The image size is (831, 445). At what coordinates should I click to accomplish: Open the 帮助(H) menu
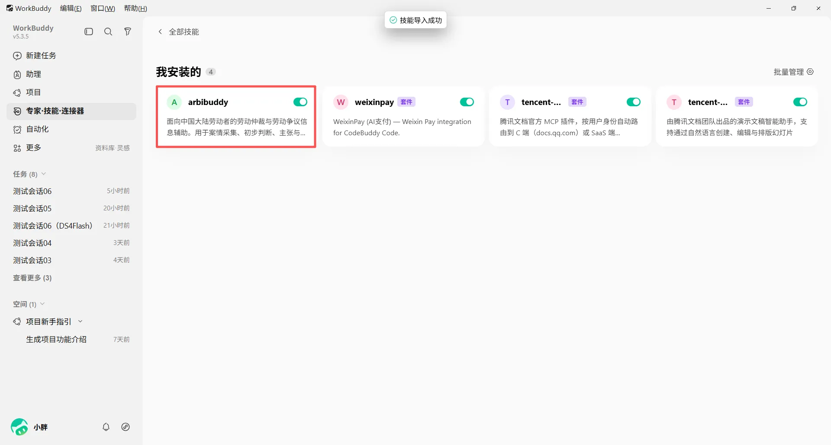(x=135, y=8)
